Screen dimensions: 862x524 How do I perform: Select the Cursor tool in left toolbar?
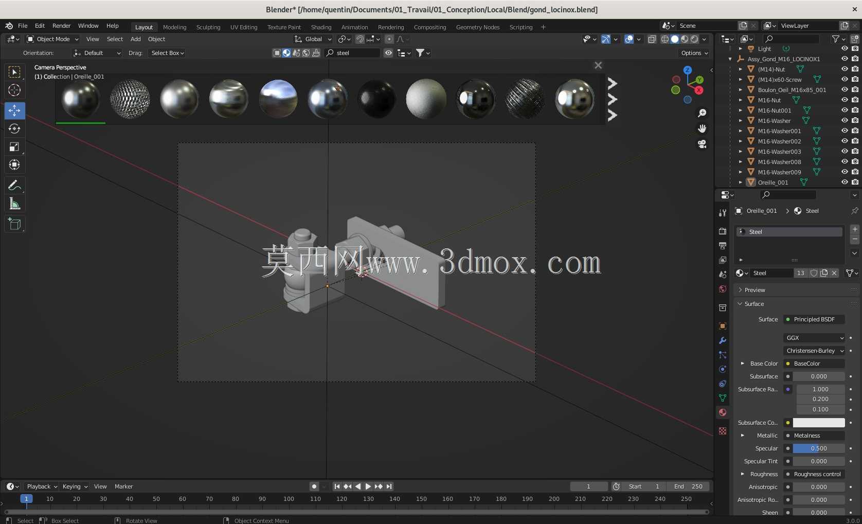pyautogui.click(x=14, y=90)
